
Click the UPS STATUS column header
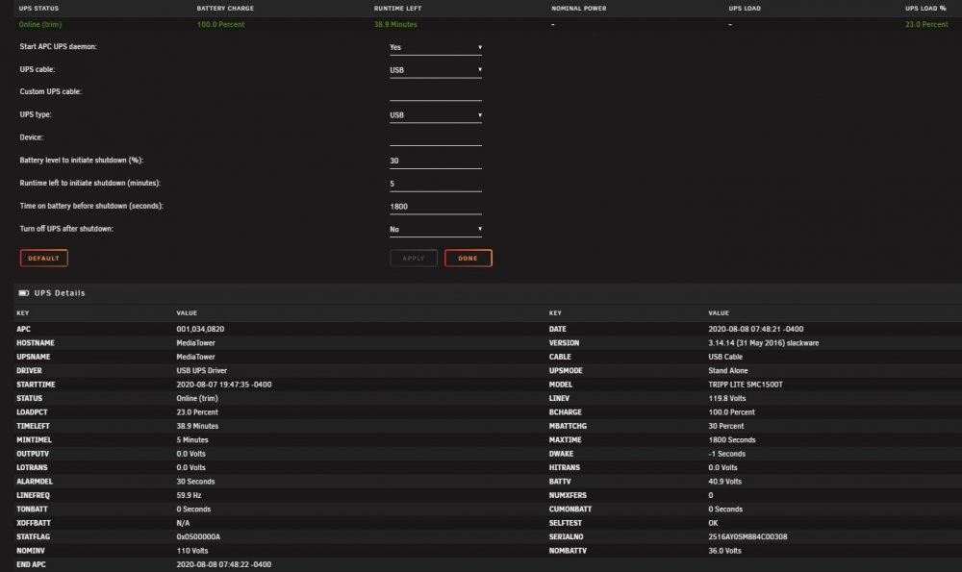click(38, 9)
